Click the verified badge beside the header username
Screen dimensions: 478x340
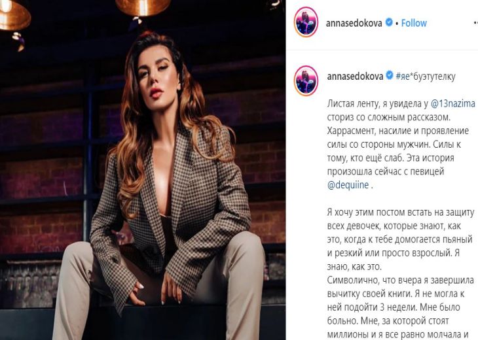pyautogui.click(x=389, y=22)
